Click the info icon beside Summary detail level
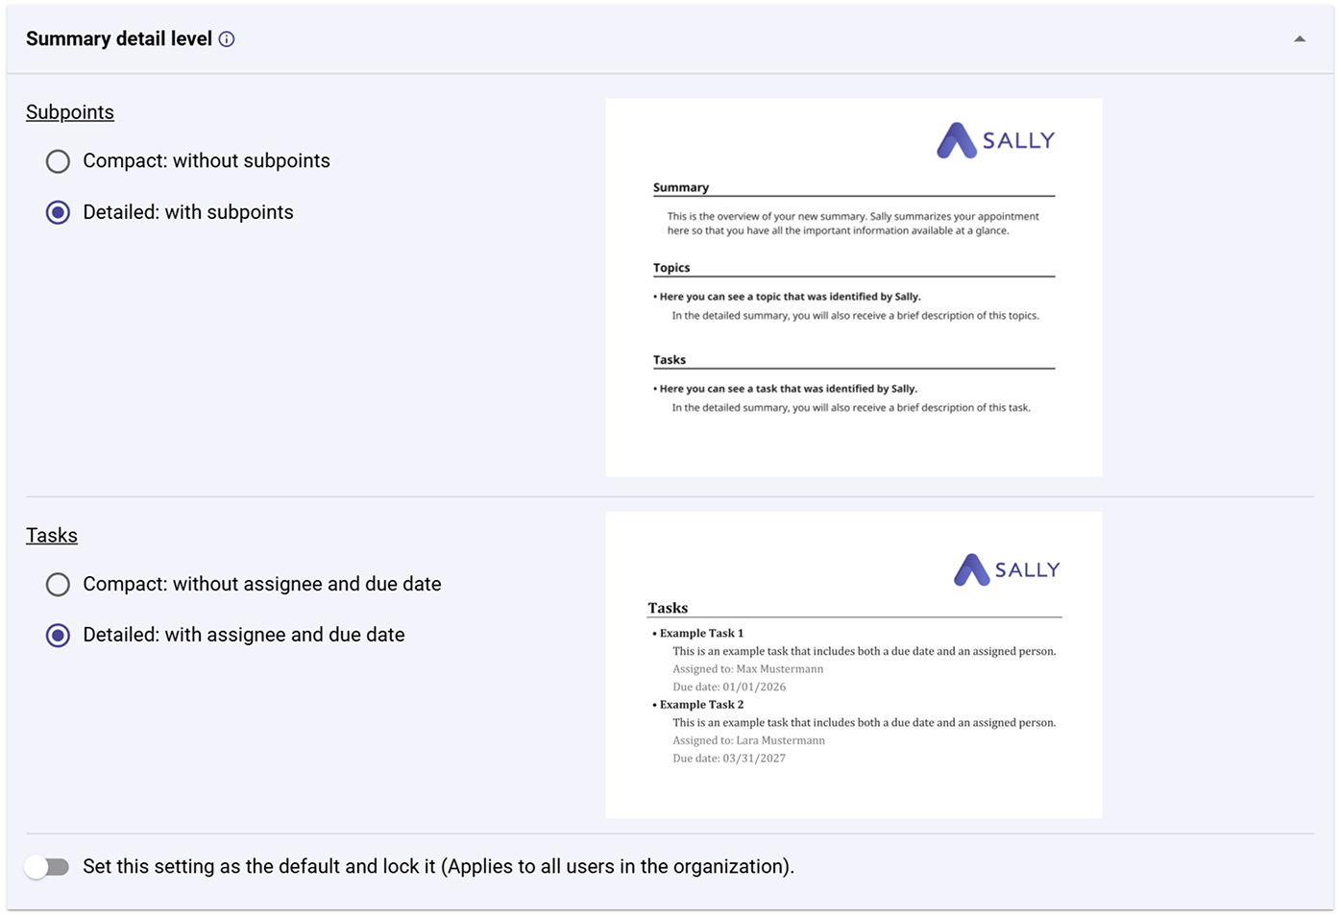 pyautogui.click(x=227, y=39)
